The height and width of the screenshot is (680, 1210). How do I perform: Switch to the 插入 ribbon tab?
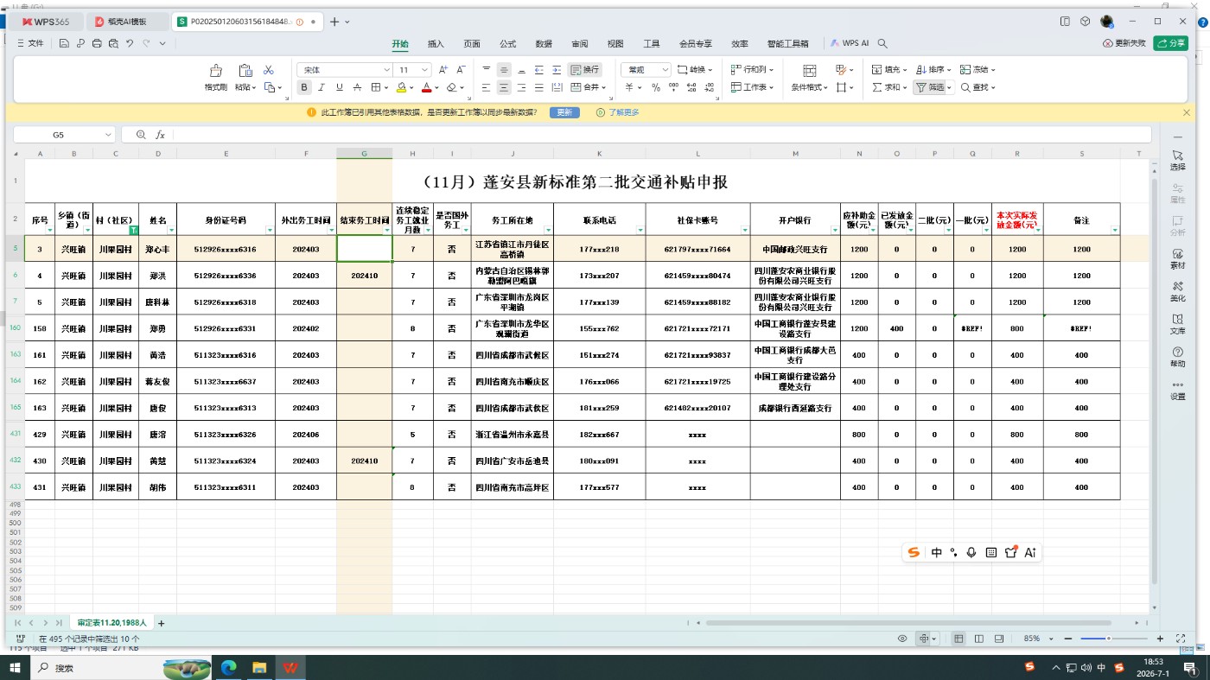[x=436, y=43]
